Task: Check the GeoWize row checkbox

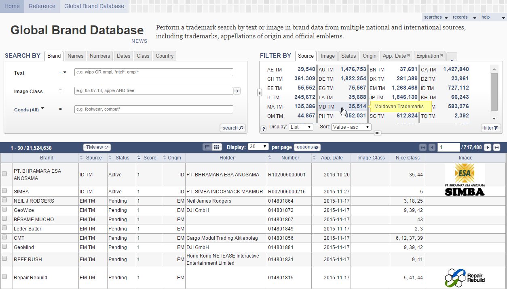Action: pyautogui.click(x=5, y=209)
